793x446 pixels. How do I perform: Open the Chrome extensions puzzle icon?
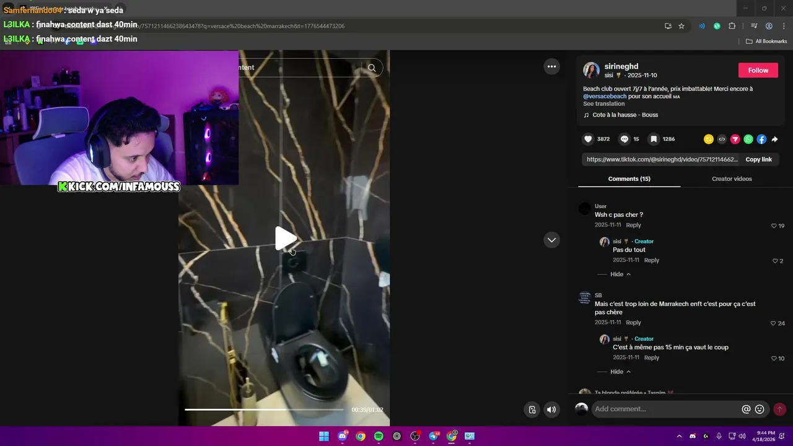click(x=732, y=26)
